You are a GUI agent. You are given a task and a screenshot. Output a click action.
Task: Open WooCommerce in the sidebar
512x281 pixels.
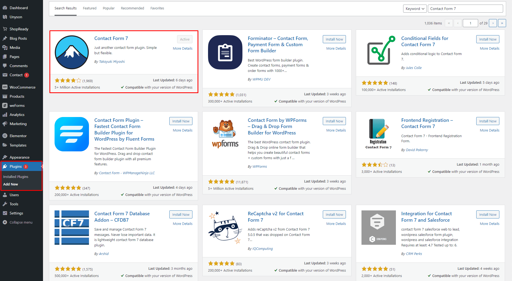coord(22,87)
